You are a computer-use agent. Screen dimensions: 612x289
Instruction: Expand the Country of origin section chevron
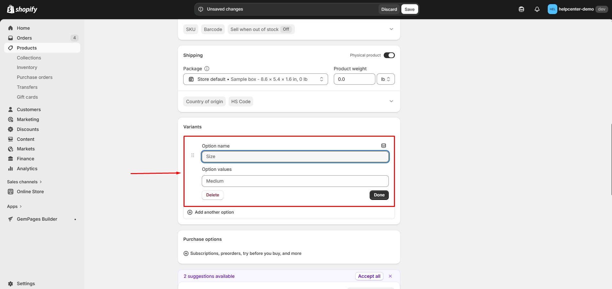(x=391, y=101)
